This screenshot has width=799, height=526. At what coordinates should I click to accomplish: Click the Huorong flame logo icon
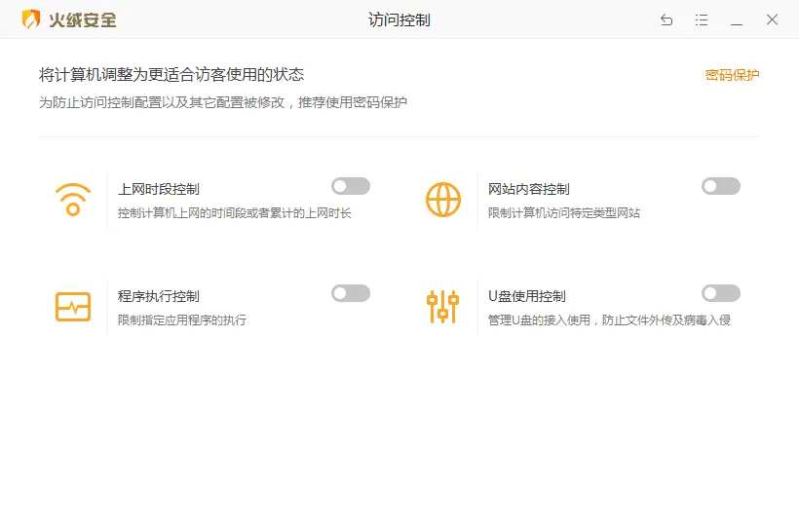coord(31,19)
